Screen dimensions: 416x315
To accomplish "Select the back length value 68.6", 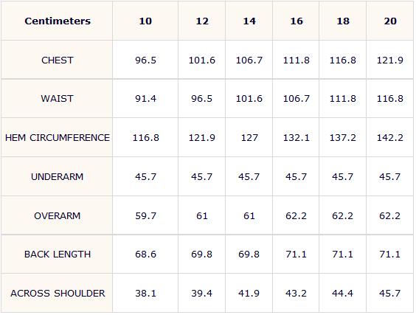I will 145,255.
